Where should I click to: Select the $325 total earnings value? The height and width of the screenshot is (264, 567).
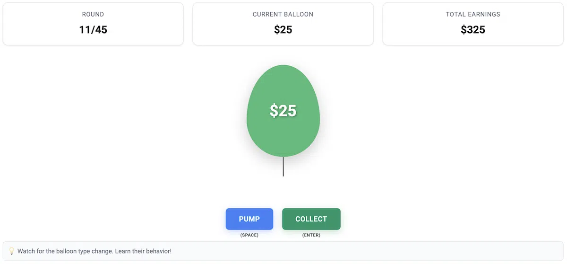coord(473,30)
